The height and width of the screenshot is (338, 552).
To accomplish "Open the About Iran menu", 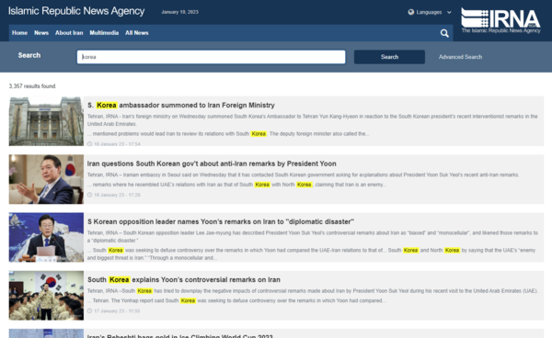I will click(x=69, y=33).
